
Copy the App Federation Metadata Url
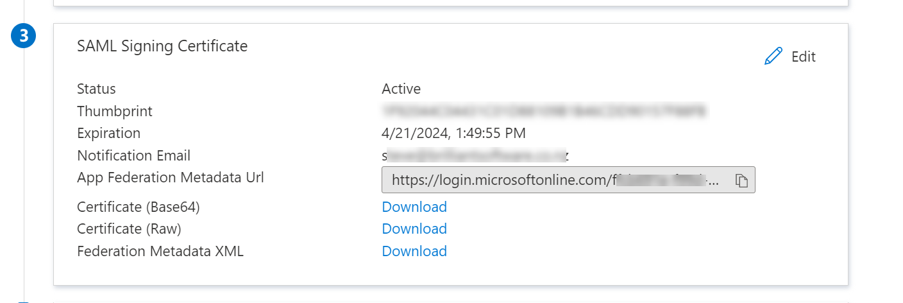pyautogui.click(x=741, y=180)
